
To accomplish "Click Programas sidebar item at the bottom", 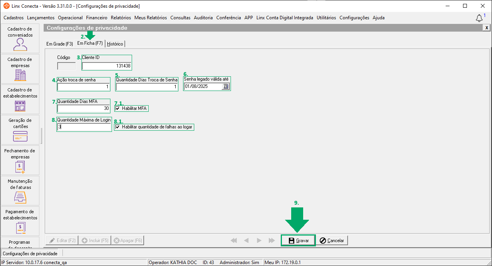I will [20, 242].
